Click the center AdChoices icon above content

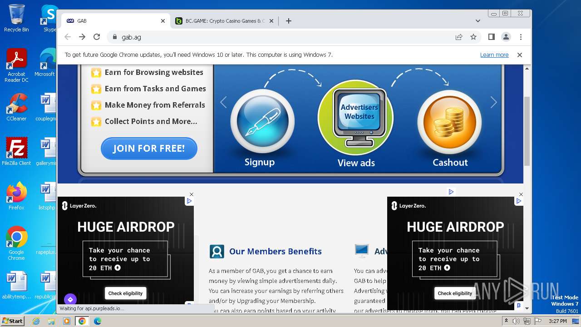click(x=451, y=192)
